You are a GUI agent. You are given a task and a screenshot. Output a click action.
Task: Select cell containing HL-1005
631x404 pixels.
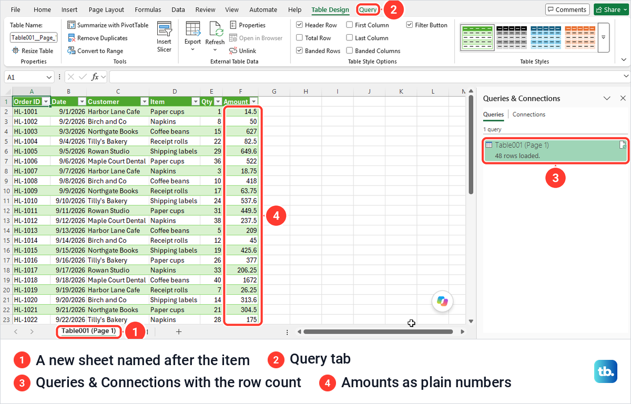(31, 151)
